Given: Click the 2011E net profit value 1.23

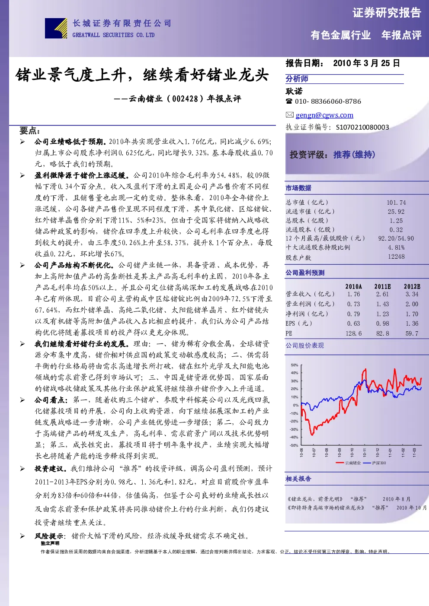Looking at the screenshot, I should (382, 314).
